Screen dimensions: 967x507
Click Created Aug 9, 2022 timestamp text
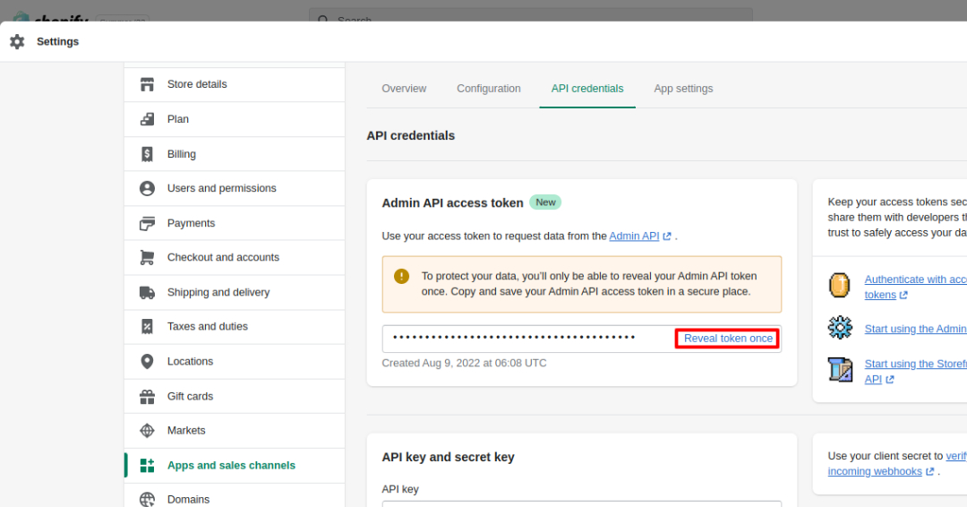coord(464,364)
